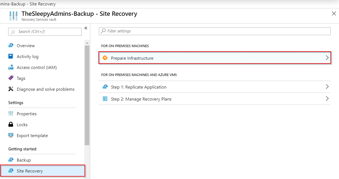Click the Manage Recovery Plans list icon
The height and width of the screenshot is (179, 339).
[105, 99]
